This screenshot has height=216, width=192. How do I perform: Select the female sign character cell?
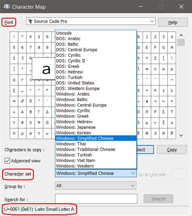click(31, 101)
